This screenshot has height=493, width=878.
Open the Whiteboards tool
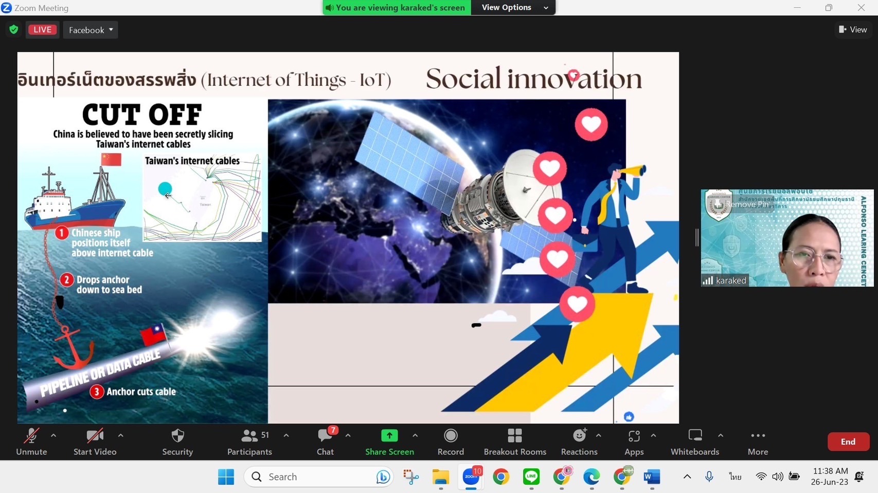(695, 442)
